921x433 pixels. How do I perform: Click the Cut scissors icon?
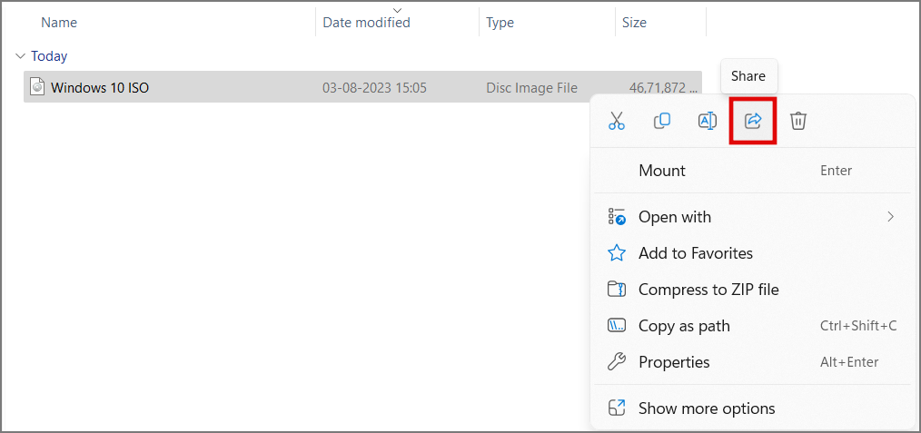coord(617,121)
